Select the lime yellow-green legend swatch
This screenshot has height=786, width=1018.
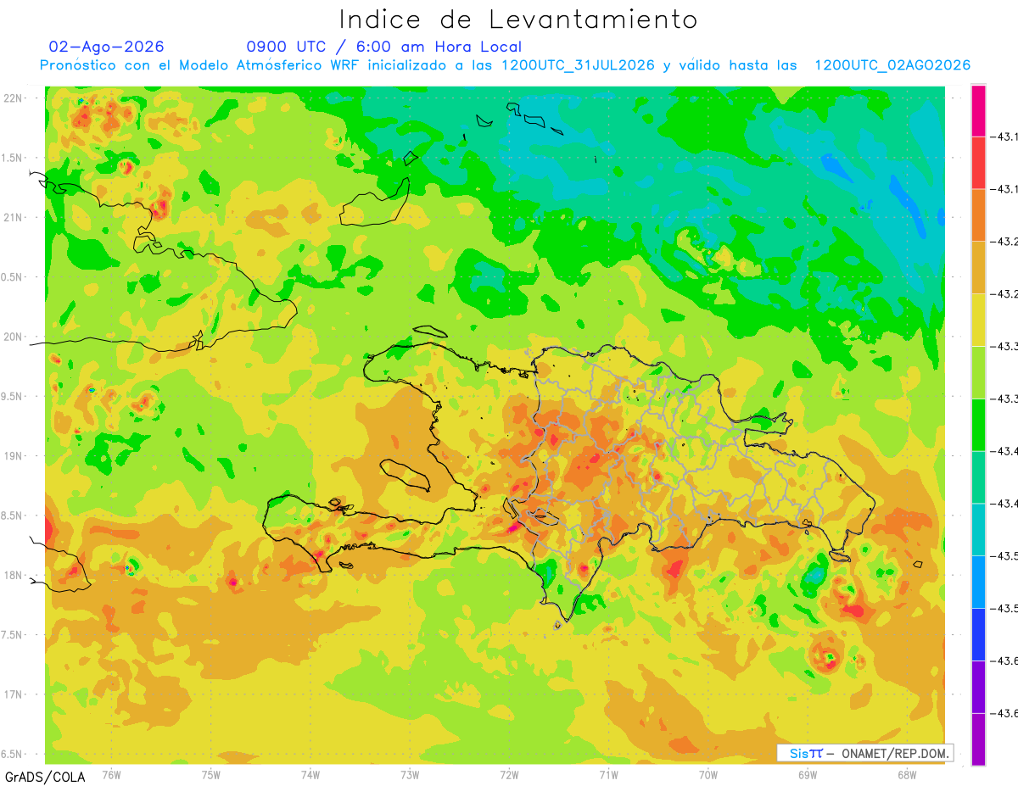tap(978, 373)
